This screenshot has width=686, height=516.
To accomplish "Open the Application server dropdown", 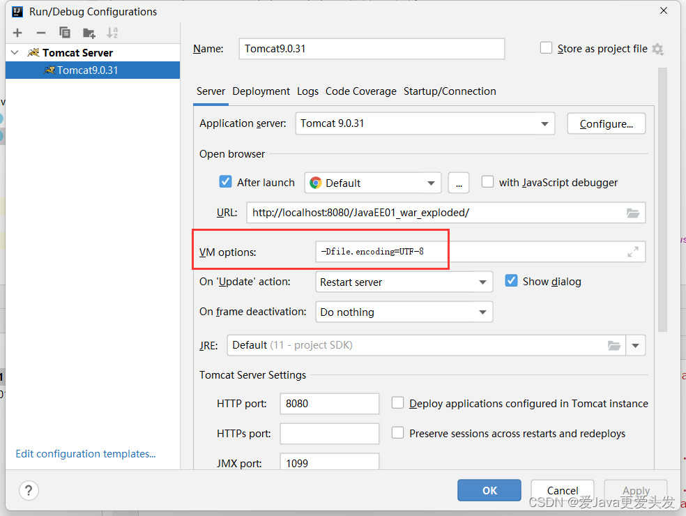I will click(x=425, y=123).
